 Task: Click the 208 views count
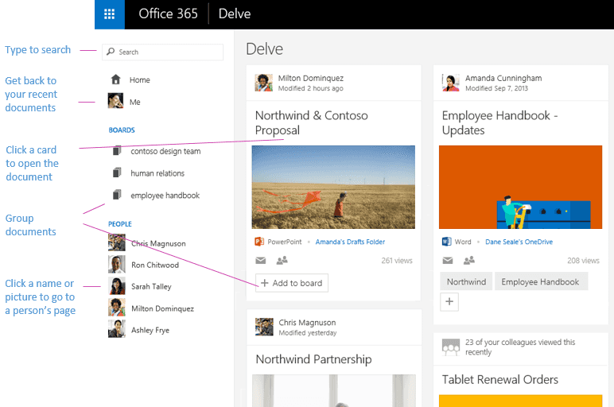[583, 261]
